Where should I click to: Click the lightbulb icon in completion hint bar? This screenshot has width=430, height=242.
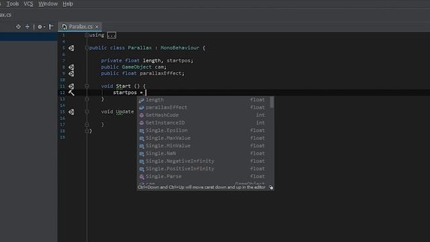pos(271,188)
